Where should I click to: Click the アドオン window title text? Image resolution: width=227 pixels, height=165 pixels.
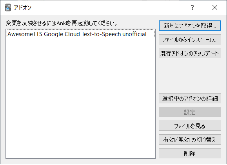click(x=22, y=7)
